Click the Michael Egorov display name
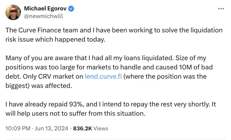The width and height of the screenshot is (231, 140). pos(45,8)
